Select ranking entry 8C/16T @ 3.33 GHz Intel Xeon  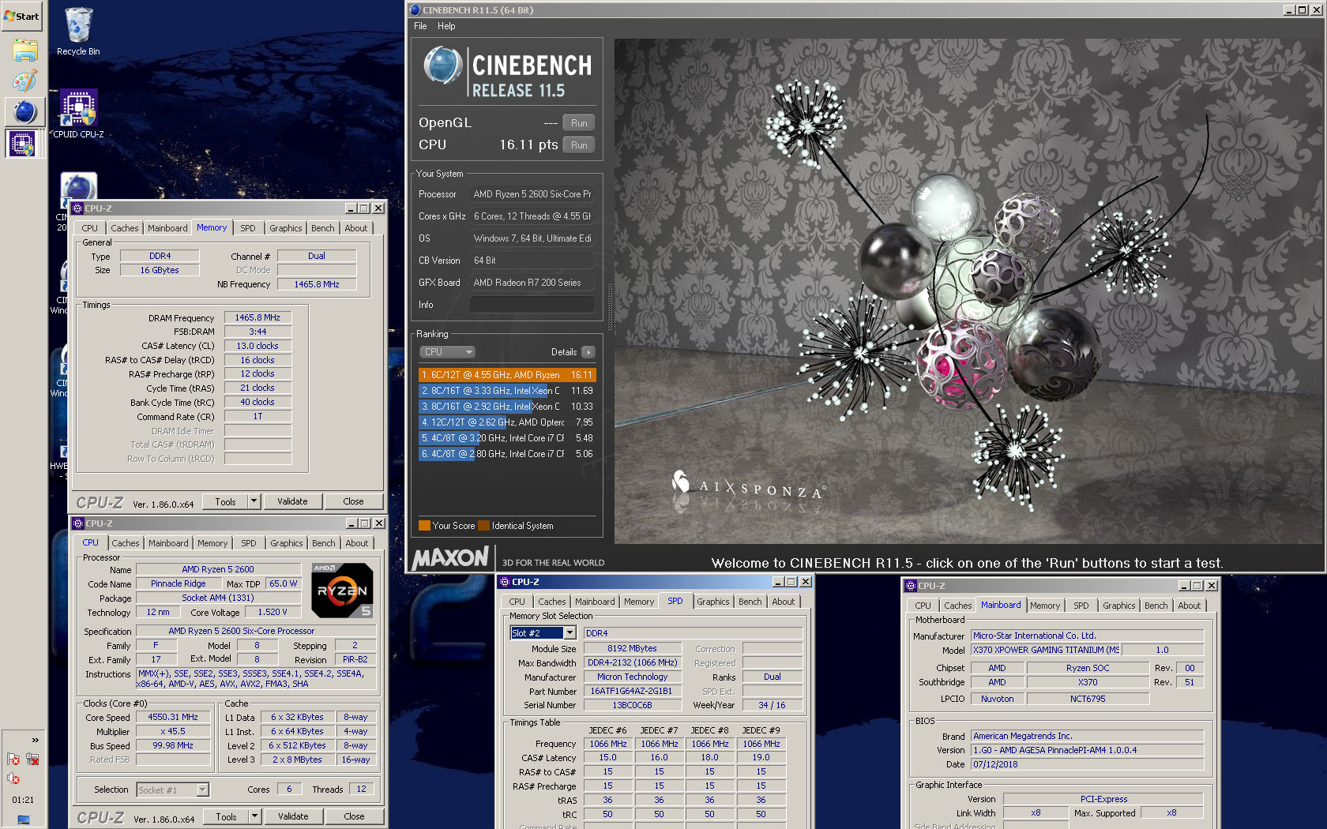point(507,391)
